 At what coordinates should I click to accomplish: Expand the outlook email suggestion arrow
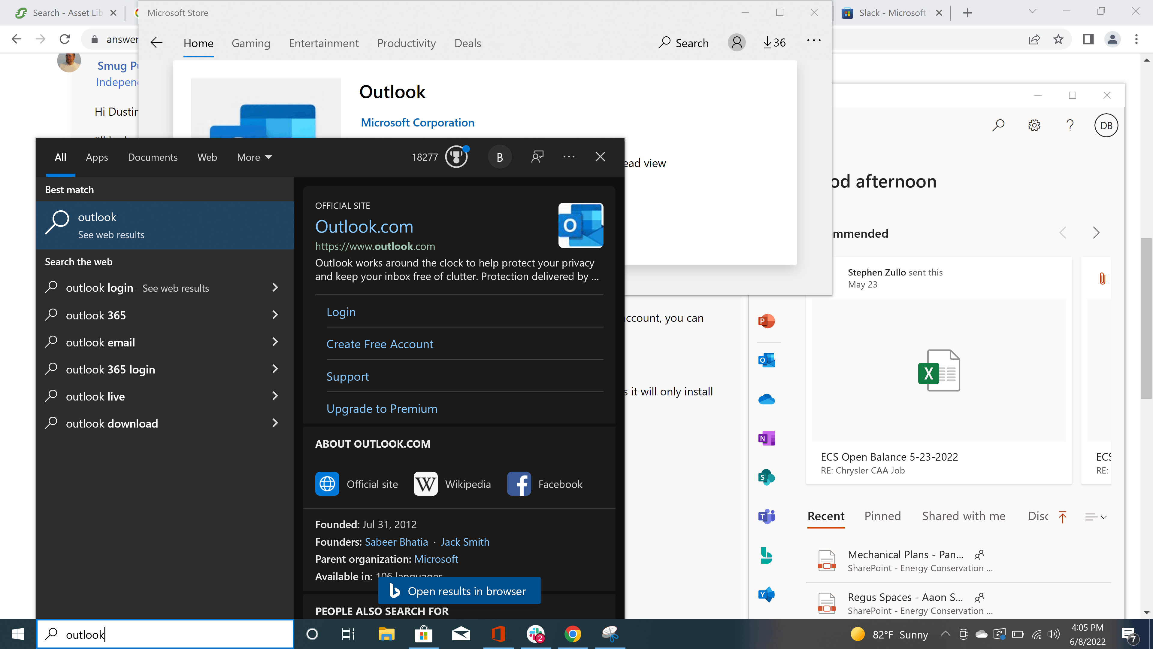275,342
